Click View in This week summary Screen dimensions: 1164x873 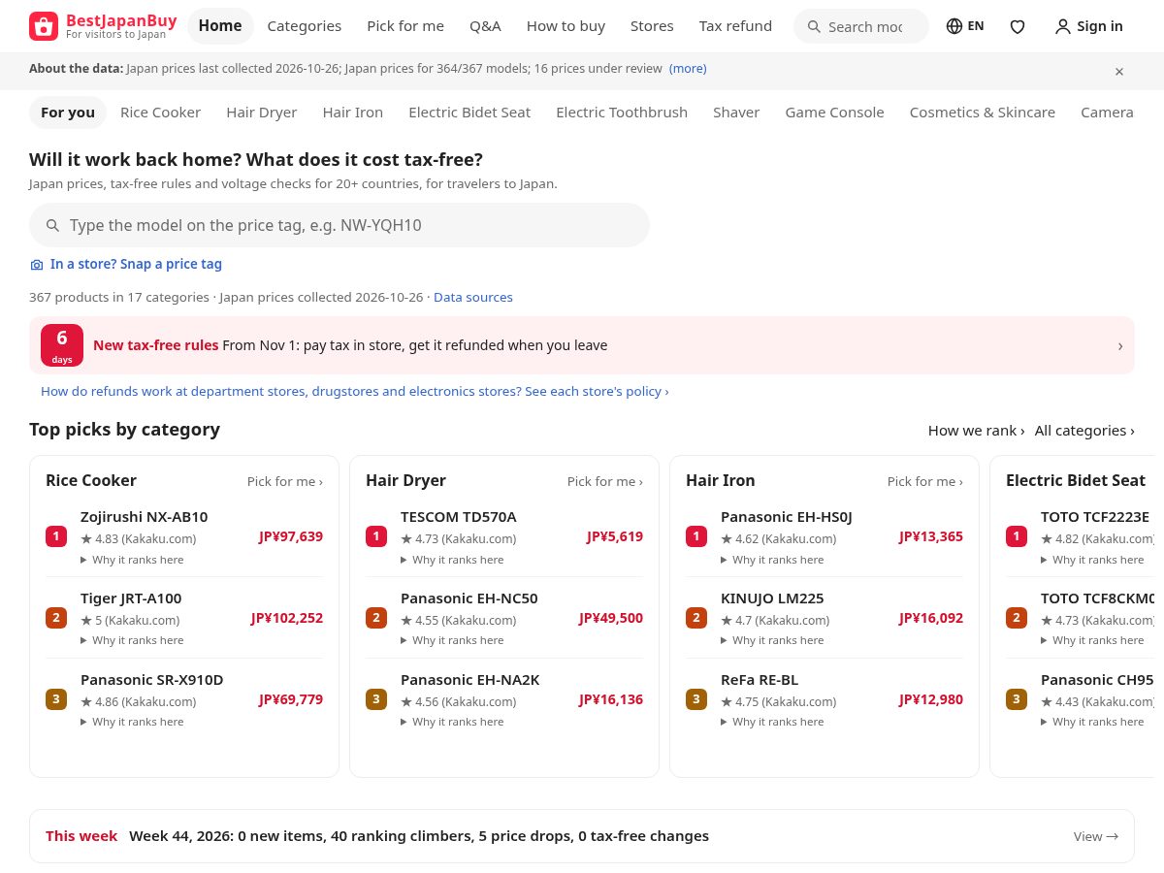click(x=1096, y=836)
